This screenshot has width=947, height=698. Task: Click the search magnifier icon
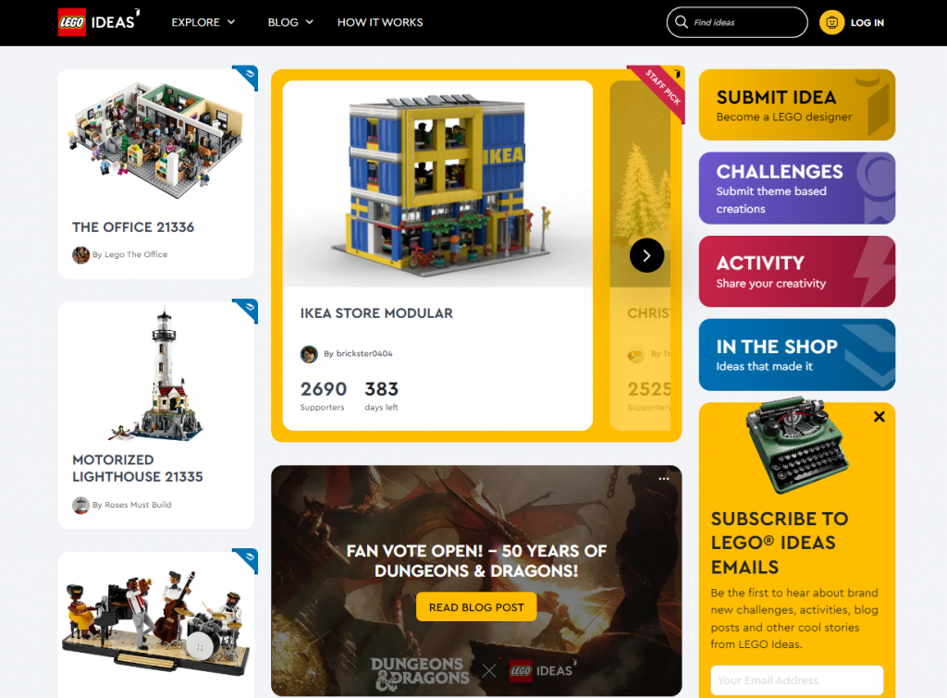tap(682, 22)
